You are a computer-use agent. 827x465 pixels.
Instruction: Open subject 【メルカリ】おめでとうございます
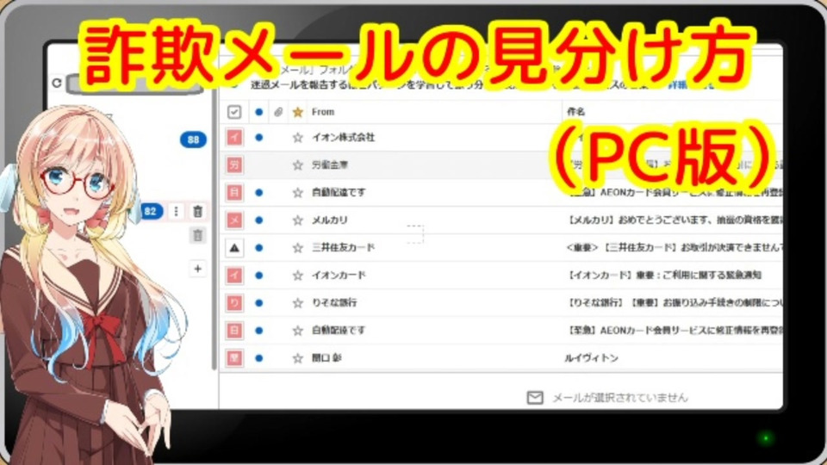pos(674,220)
